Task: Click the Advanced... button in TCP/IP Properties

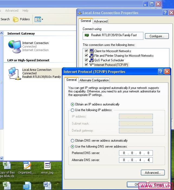Action: [153, 173]
